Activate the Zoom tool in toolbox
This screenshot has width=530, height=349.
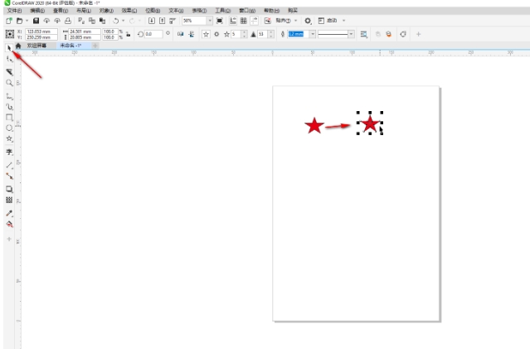(x=9, y=84)
